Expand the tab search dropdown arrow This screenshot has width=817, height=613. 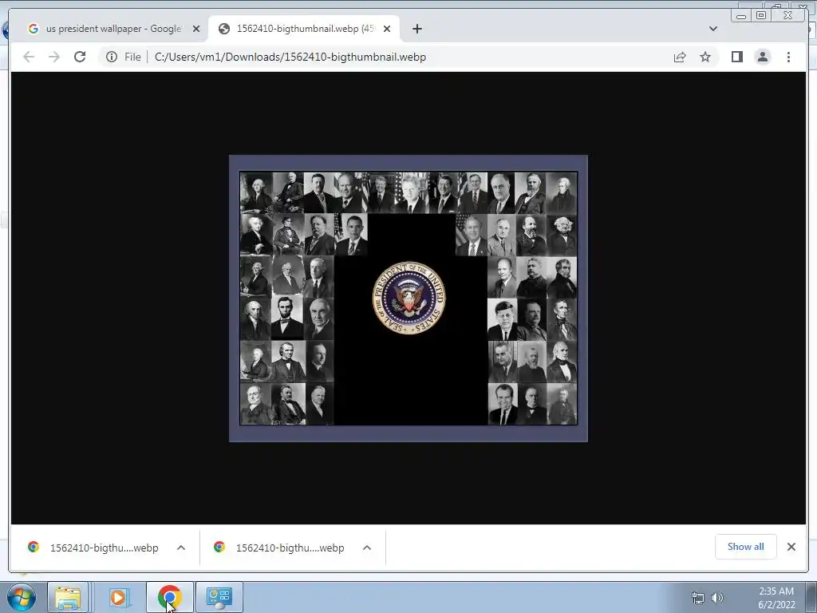(x=712, y=29)
